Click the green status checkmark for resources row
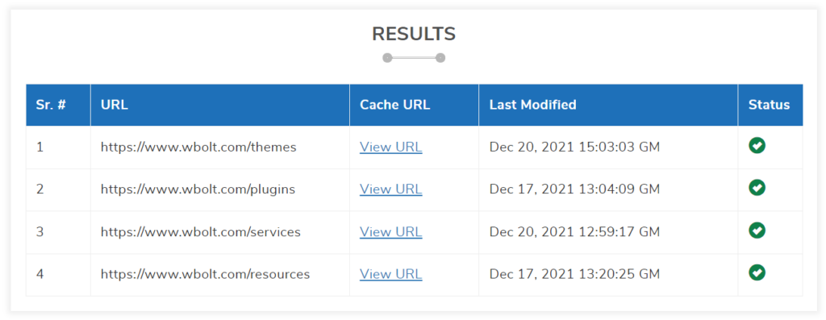The height and width of the screenshot is (320, 826). [757, 272]
